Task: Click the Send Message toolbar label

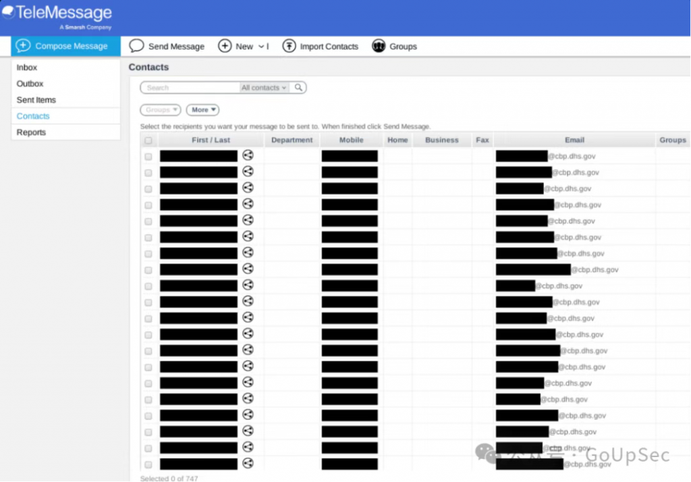Action: coord(176,47)
